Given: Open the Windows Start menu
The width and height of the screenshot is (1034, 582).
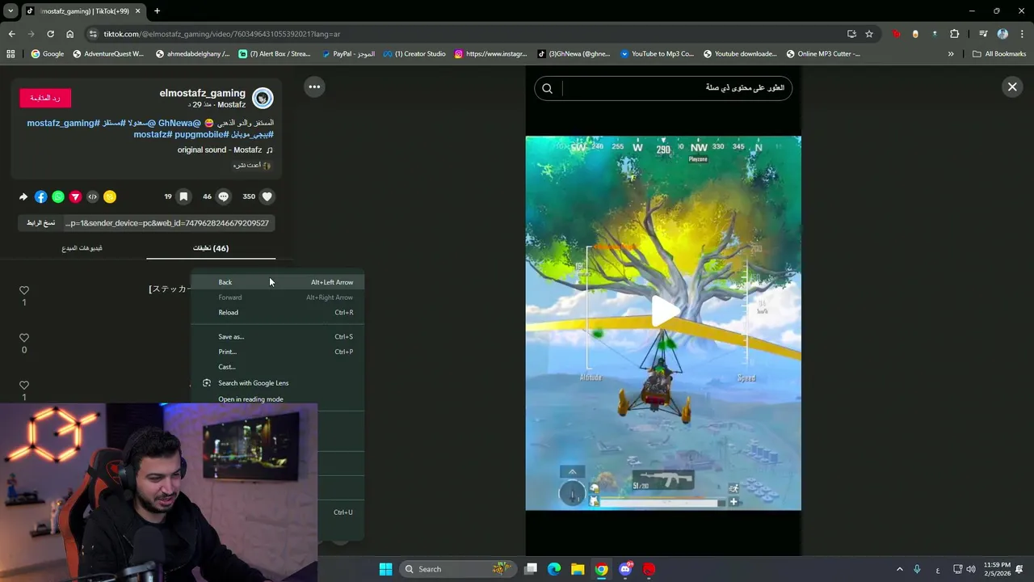Looking at the screenshot, I should [x=385, y=569].
